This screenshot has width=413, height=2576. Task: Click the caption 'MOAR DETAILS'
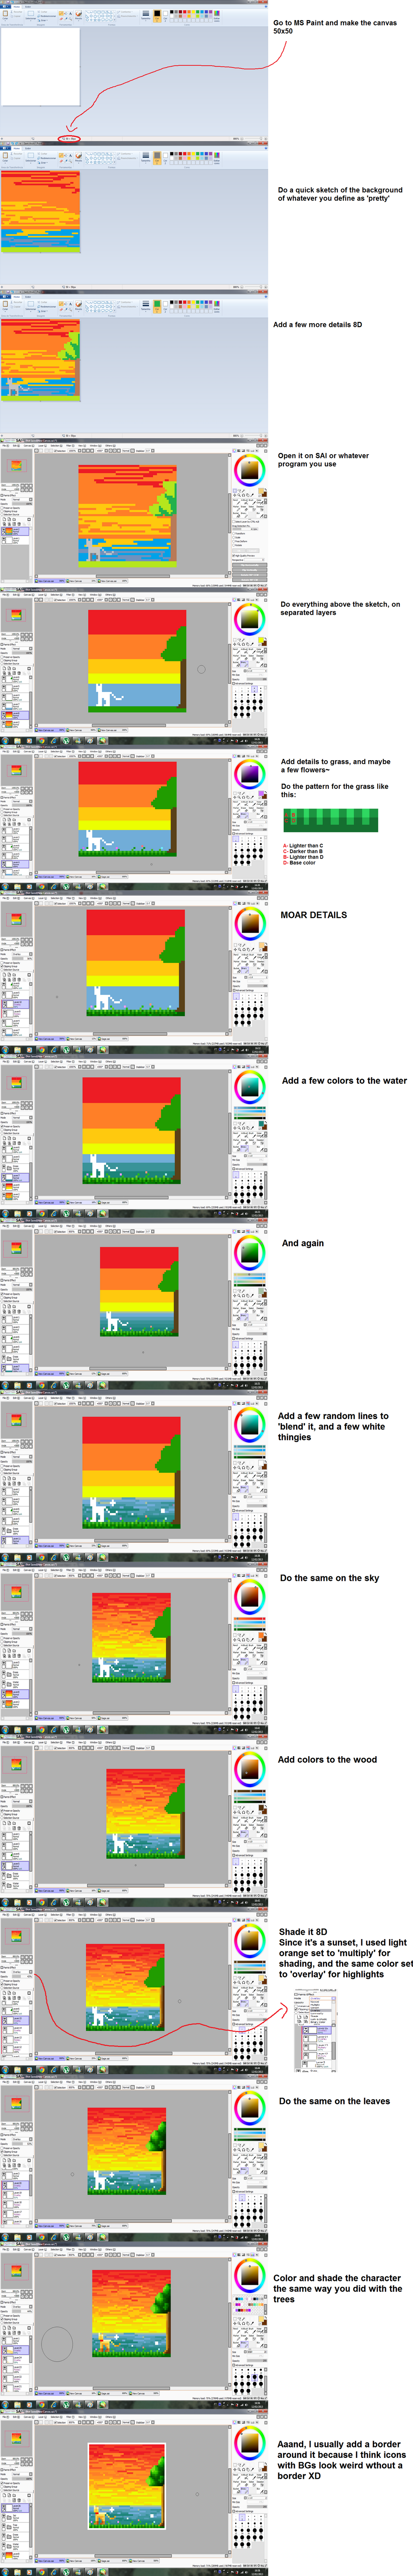(x=314, y=915)
